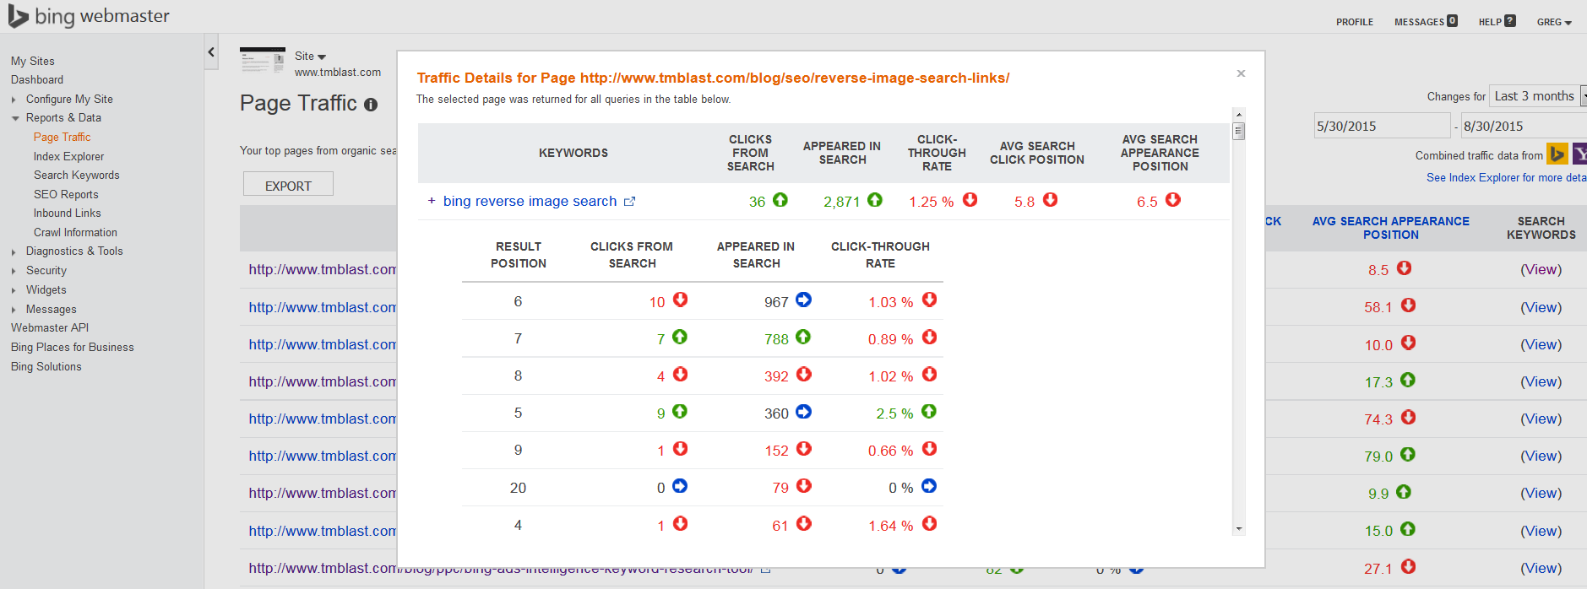Click the red down arrow beside 6.5
The height and width of the screenshot is (589, 1587).
[1173, 200]
